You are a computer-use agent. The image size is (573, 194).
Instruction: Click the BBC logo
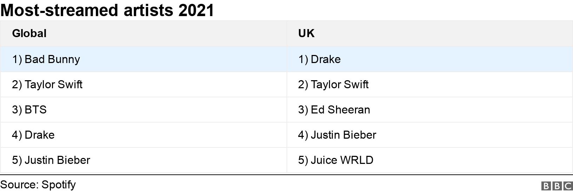click(556, 186)
